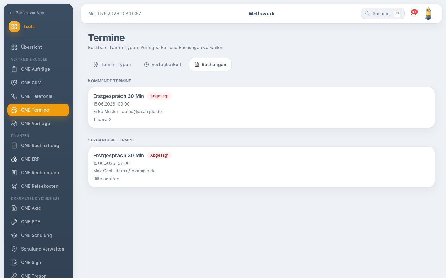Click the ONE CRM handshake icon
The height and width of the screenshot is (278, 446).
[x=14, y=83]
